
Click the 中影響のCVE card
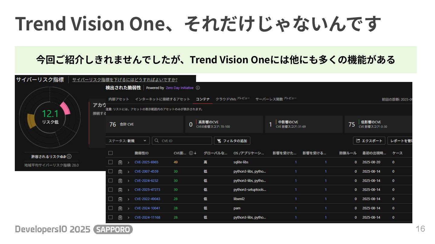tap(304, 124)
